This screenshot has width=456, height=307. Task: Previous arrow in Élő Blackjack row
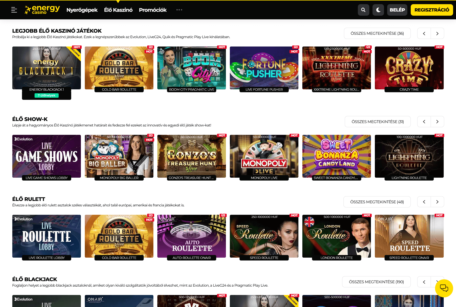tap(424, 282)
